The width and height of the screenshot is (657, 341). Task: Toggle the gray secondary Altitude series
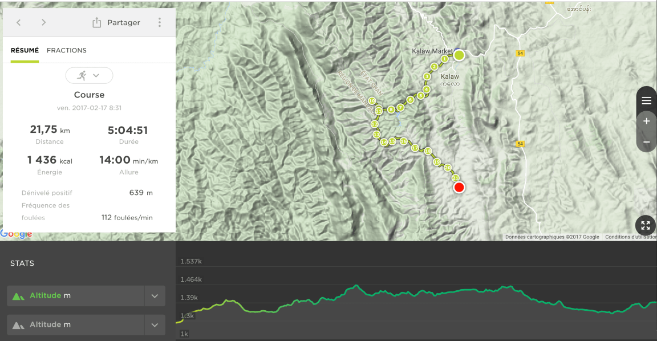click(44, 324)
